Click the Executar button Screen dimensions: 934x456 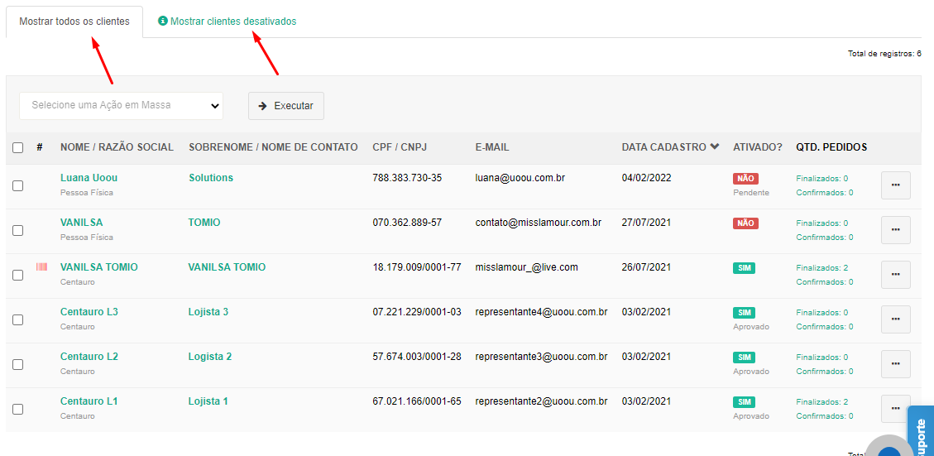pyautogui.click(x=286, y=105)
